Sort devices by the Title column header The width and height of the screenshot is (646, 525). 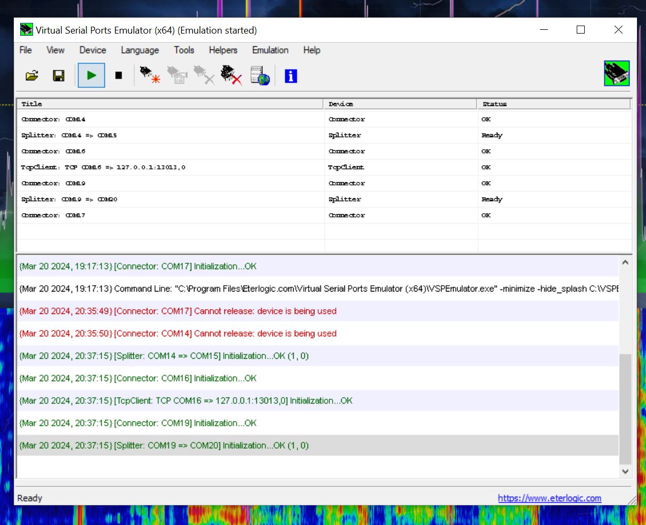pyautogui.click(x=170, y=104)
